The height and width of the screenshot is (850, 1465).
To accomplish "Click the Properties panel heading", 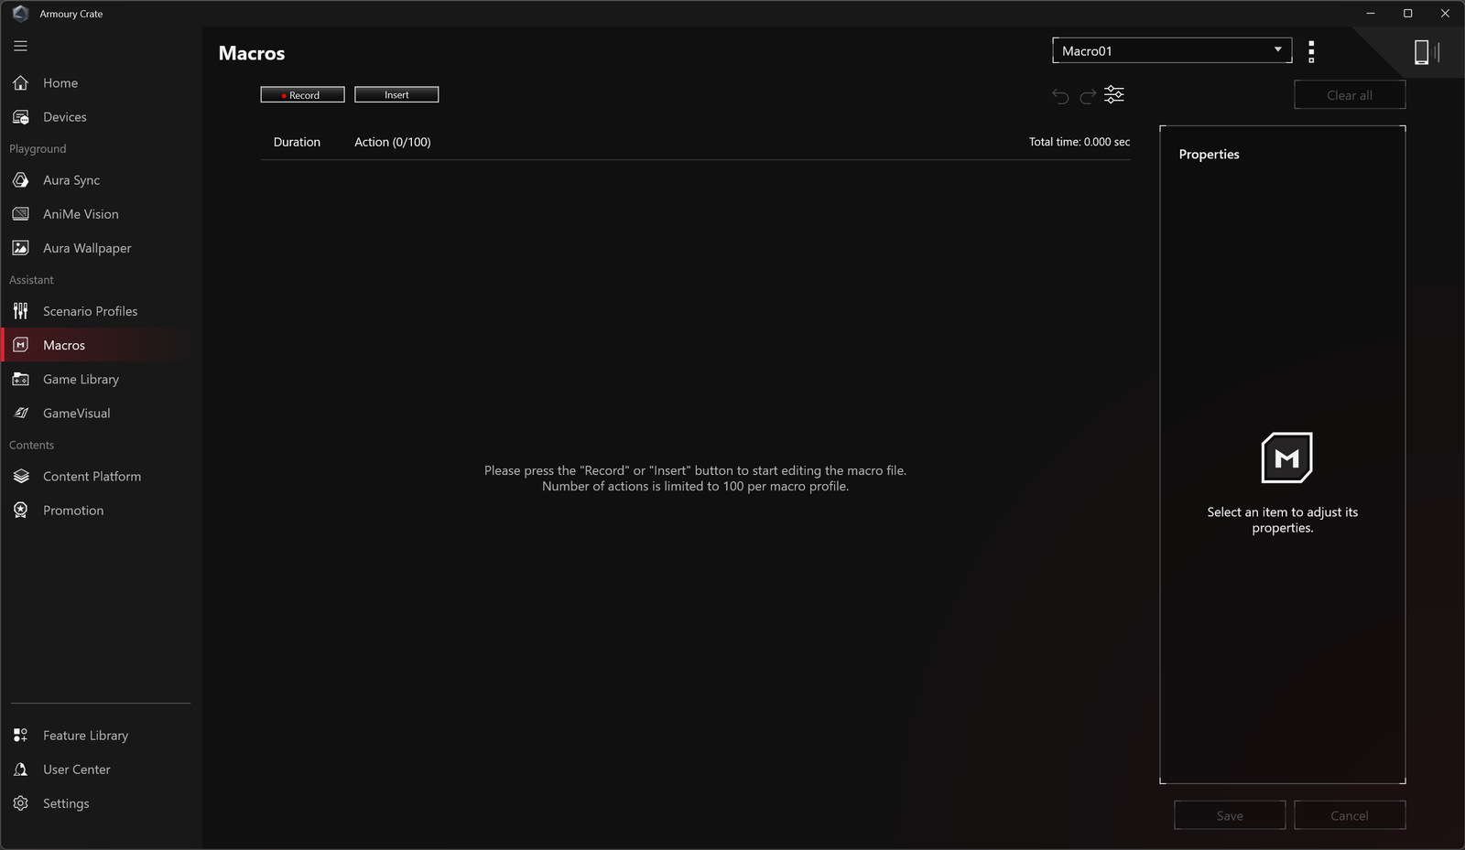I will pos(1209,155).
